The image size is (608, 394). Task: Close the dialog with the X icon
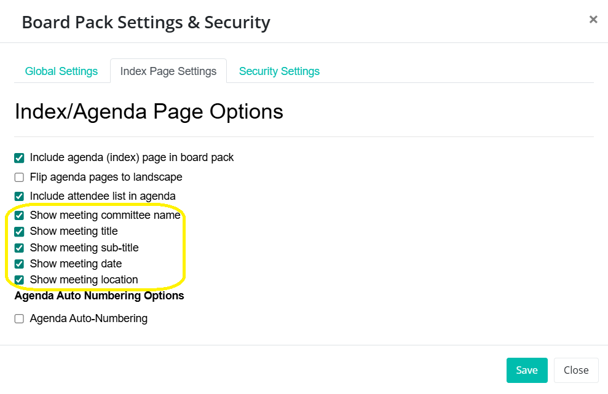click(x=593, y=20)
